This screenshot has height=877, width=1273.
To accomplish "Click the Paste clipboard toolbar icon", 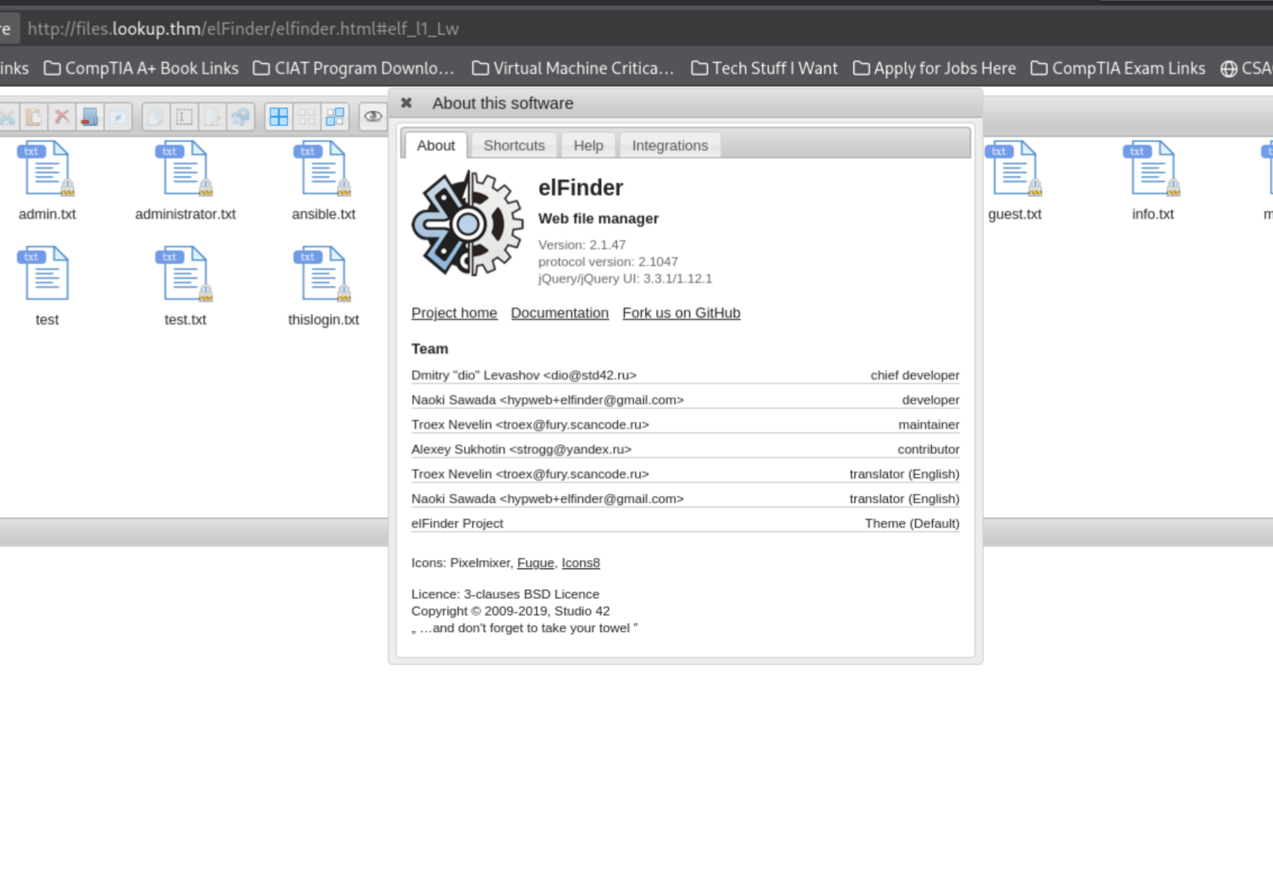I will coord(34,117).
